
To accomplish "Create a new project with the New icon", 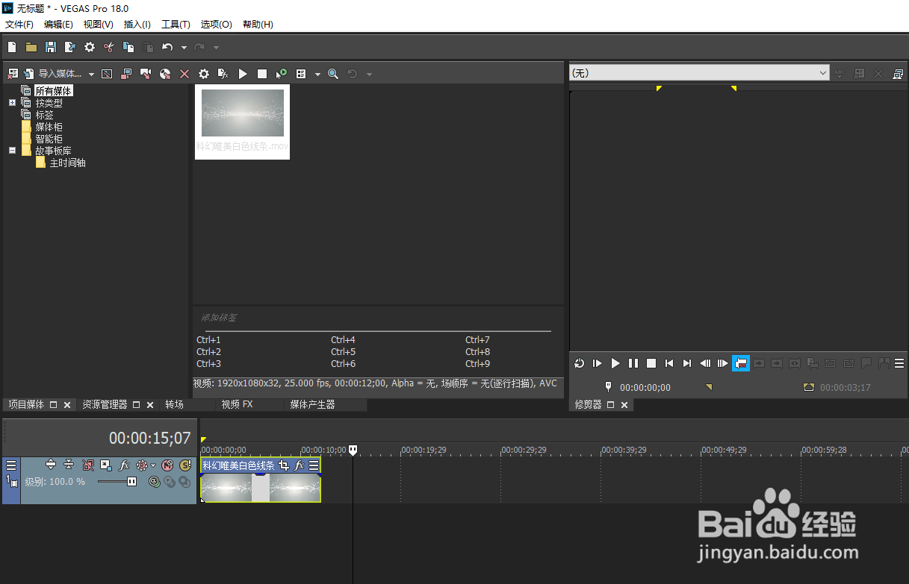I will tap(12, 47).
